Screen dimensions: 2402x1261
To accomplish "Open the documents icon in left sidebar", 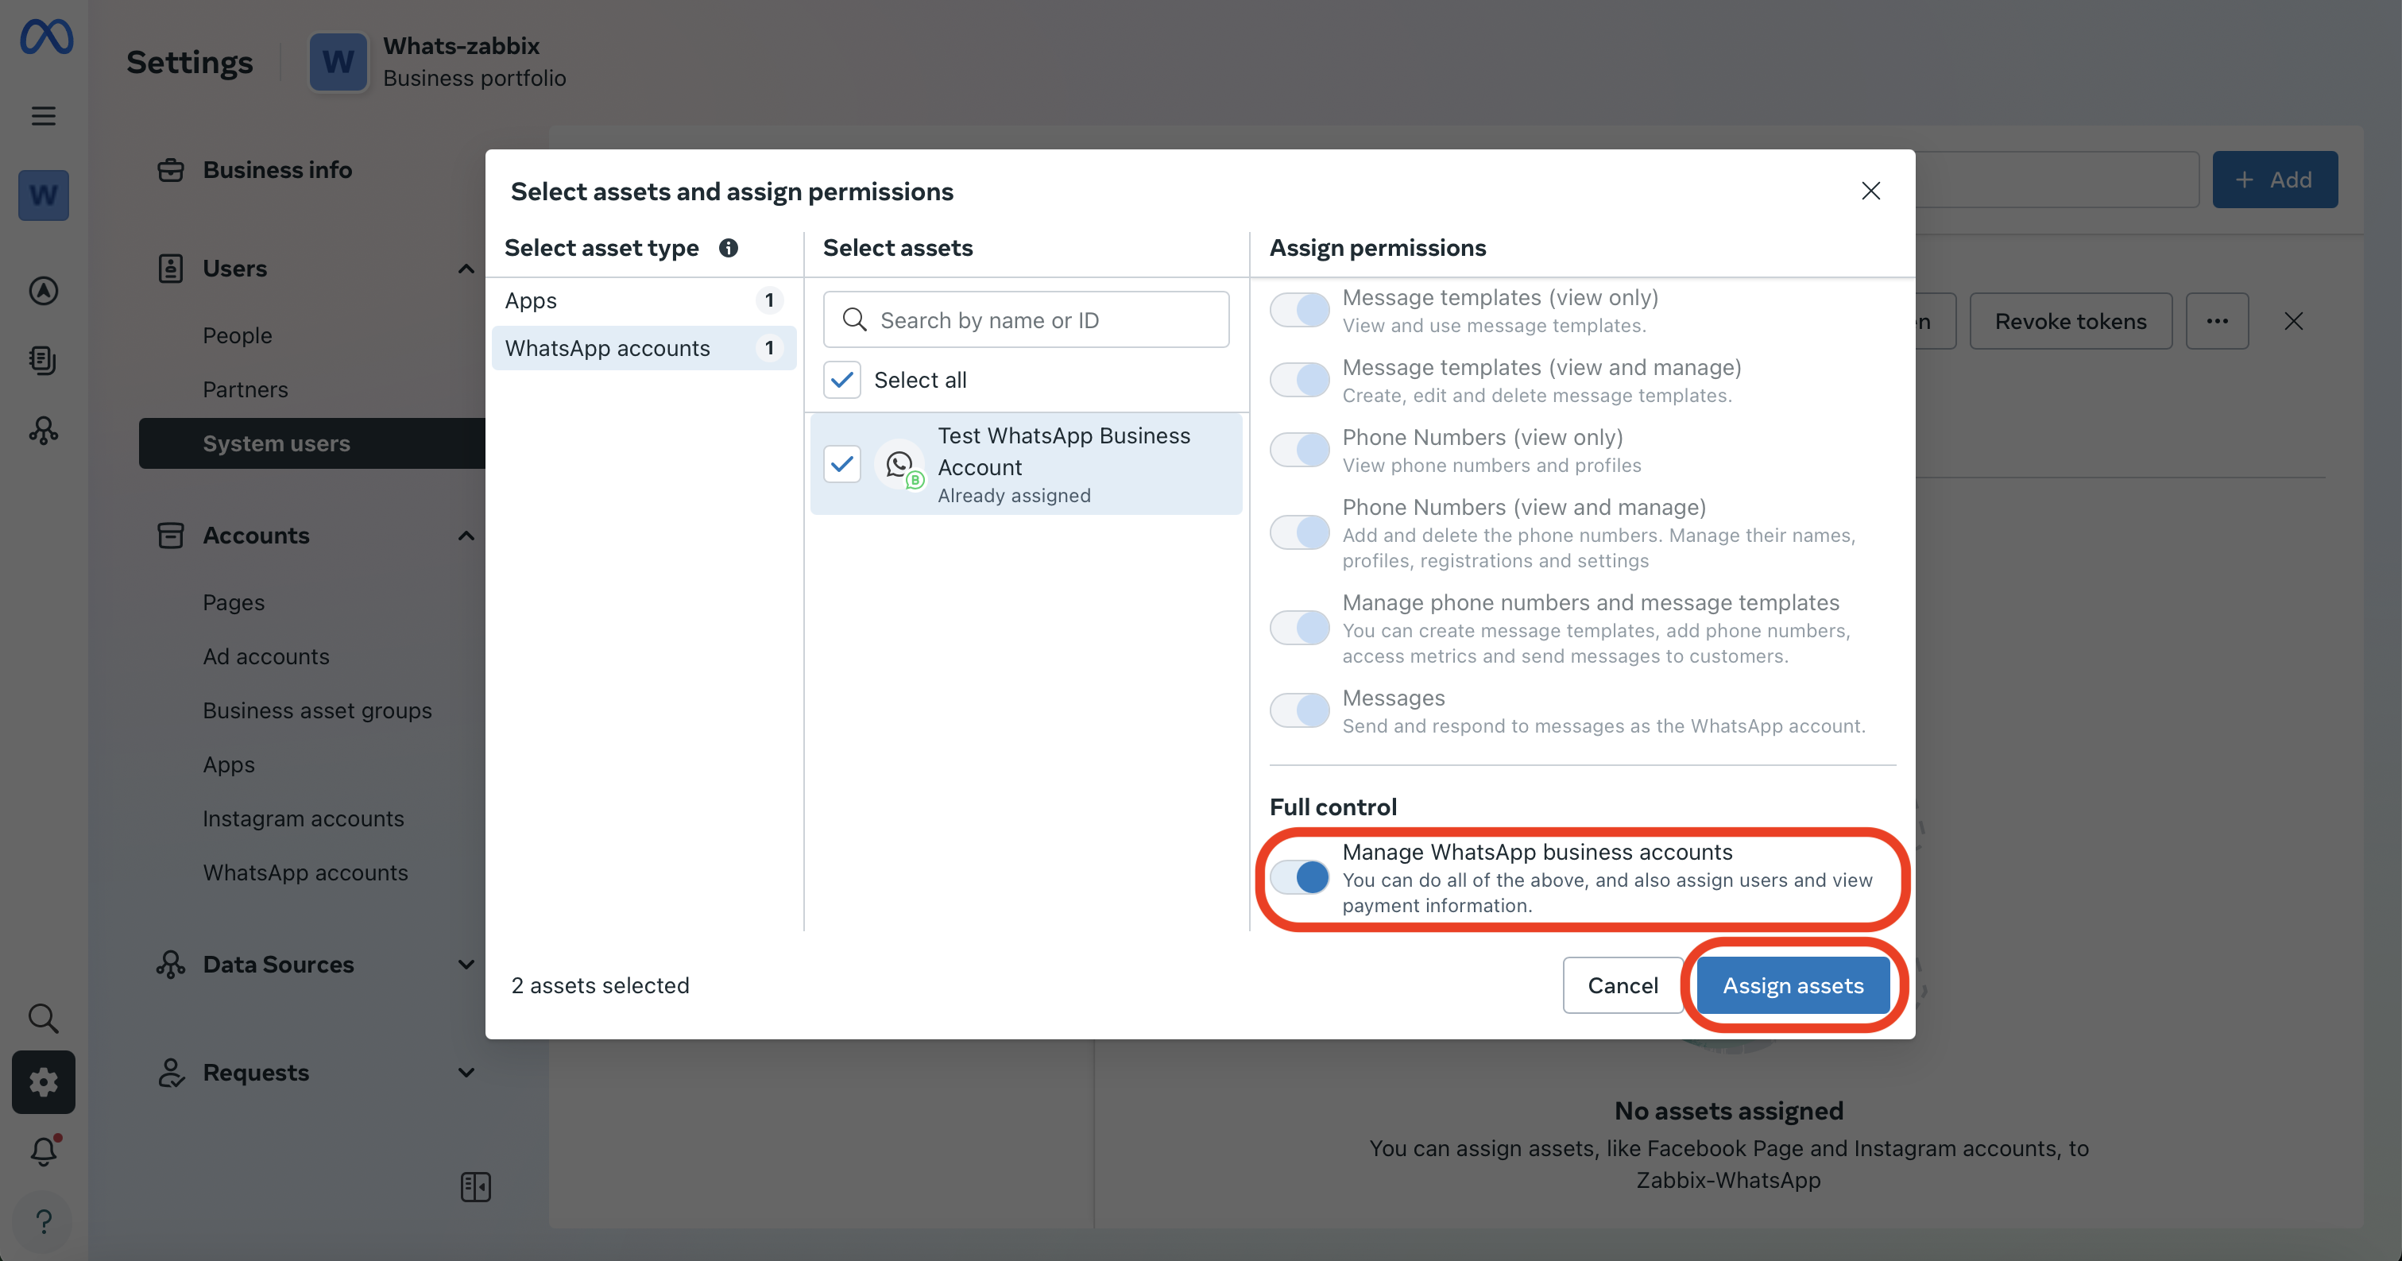I will point(44,360).
